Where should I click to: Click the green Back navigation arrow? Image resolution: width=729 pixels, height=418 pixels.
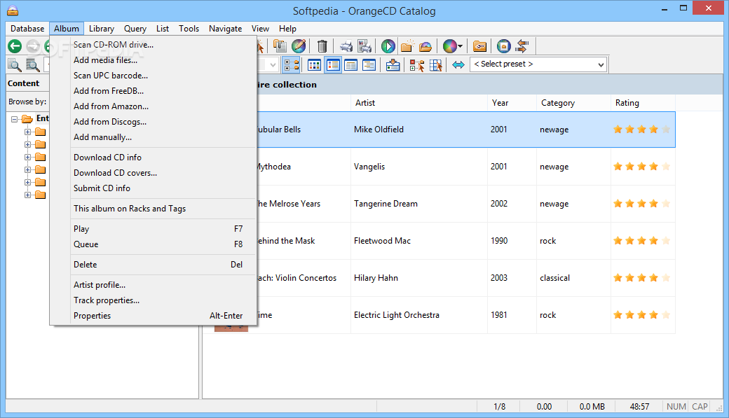click(15, 46)
